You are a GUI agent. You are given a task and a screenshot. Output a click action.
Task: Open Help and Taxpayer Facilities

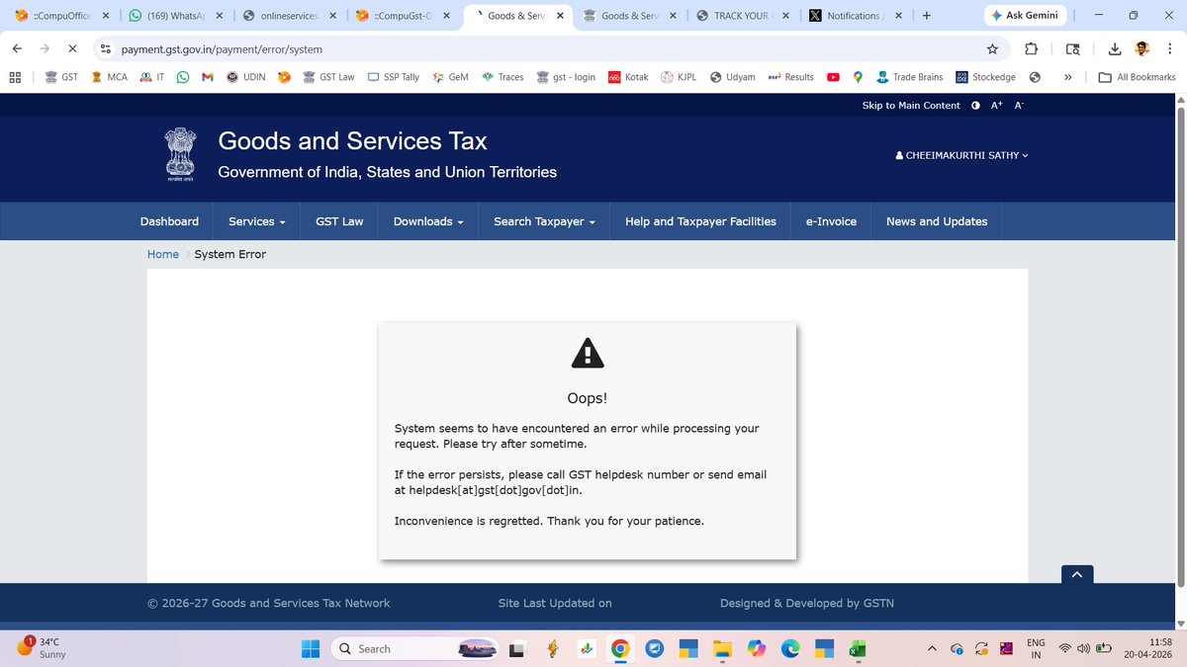700,221
